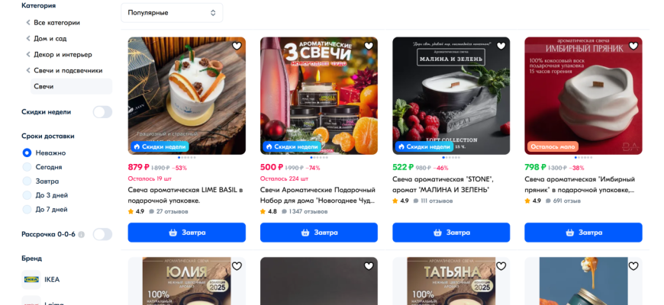Click heart icon on Новогоднее Чудо candle set

click(x=369, y=46)
